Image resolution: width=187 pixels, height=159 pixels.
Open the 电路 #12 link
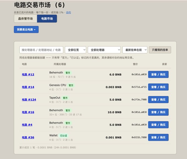[x=28, y=75]
